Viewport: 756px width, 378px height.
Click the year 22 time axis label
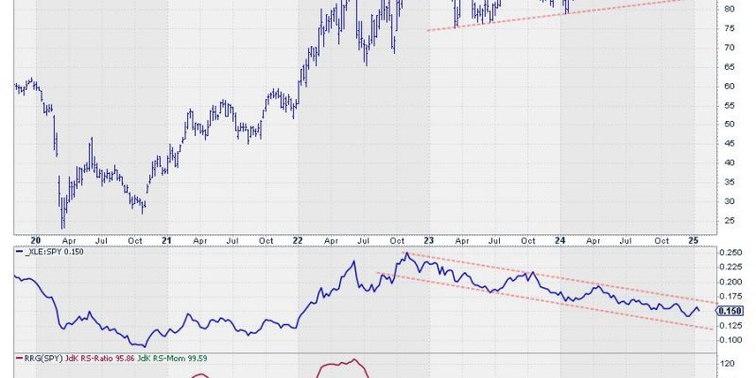(x=298, y=240)
